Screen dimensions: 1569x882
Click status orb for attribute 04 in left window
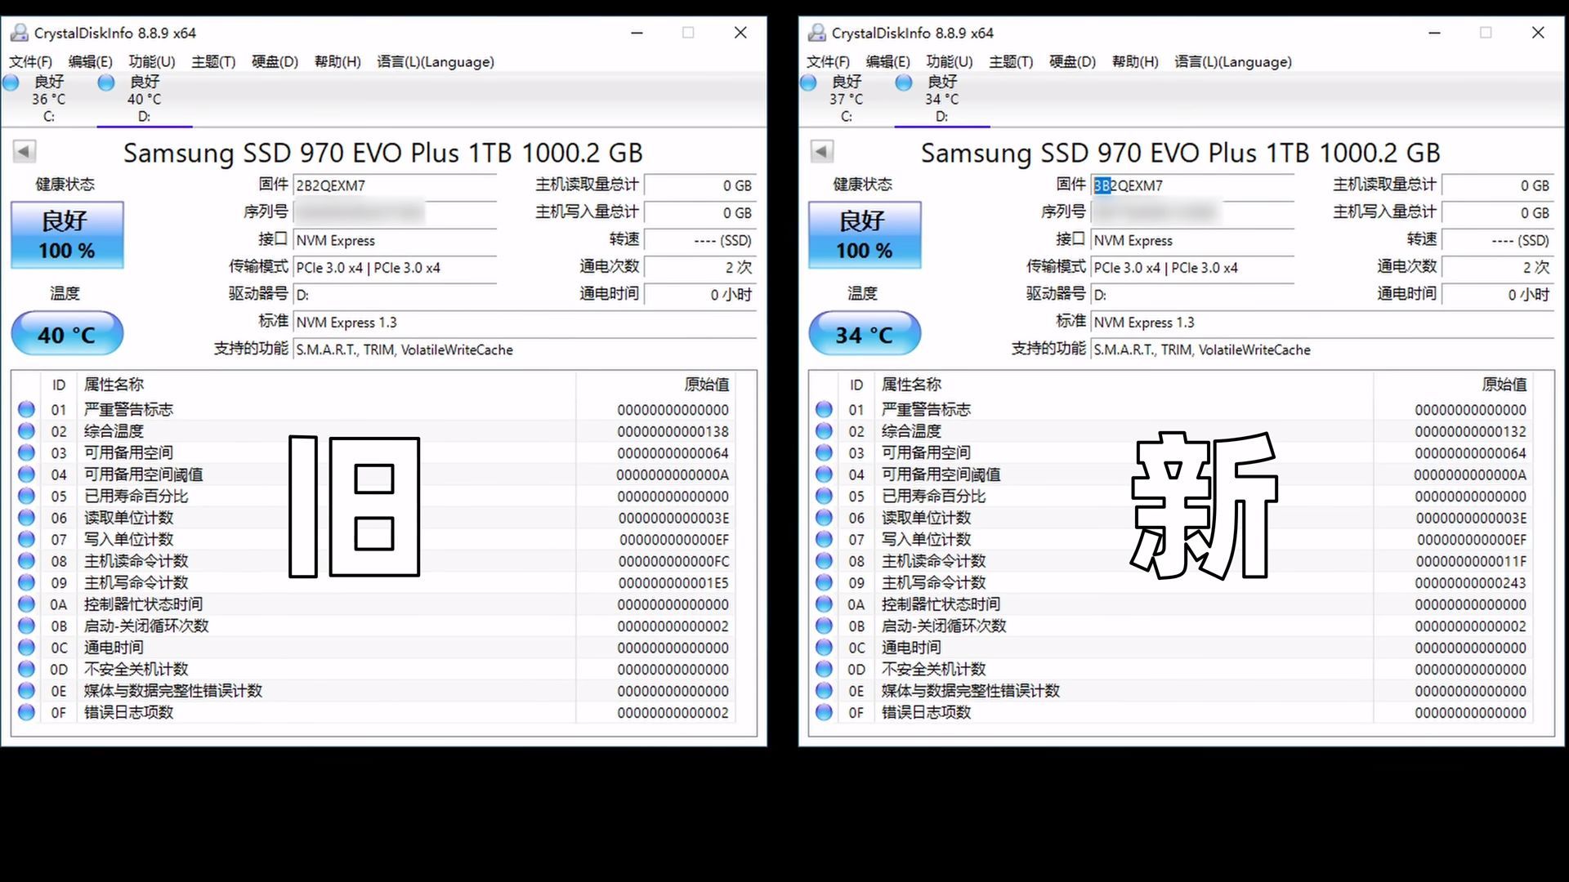[x=26, y=474]
